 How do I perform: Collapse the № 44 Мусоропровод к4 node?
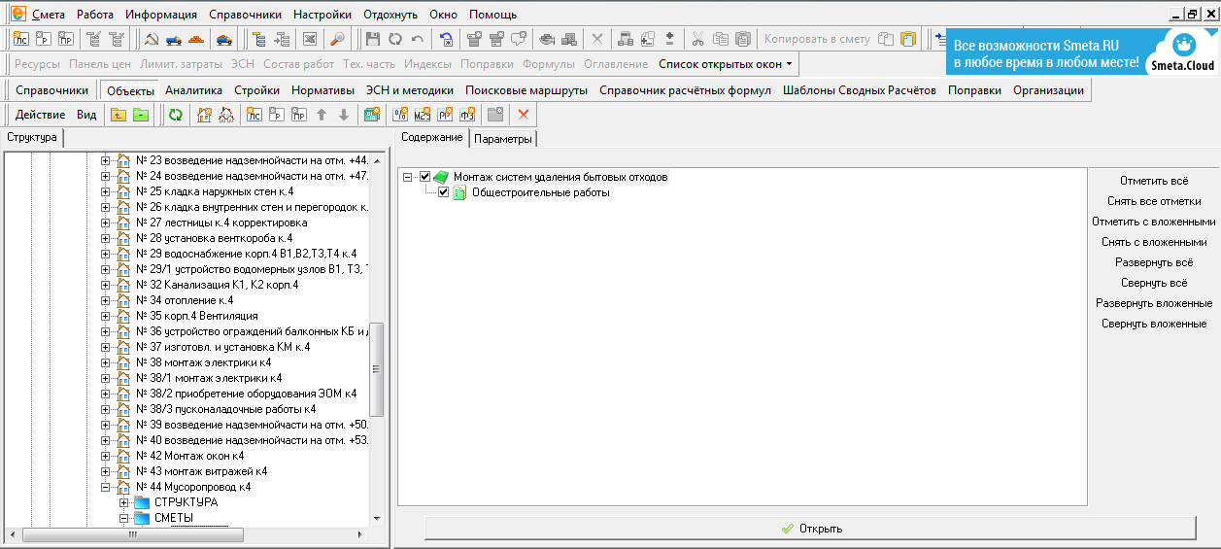[106, 487]
